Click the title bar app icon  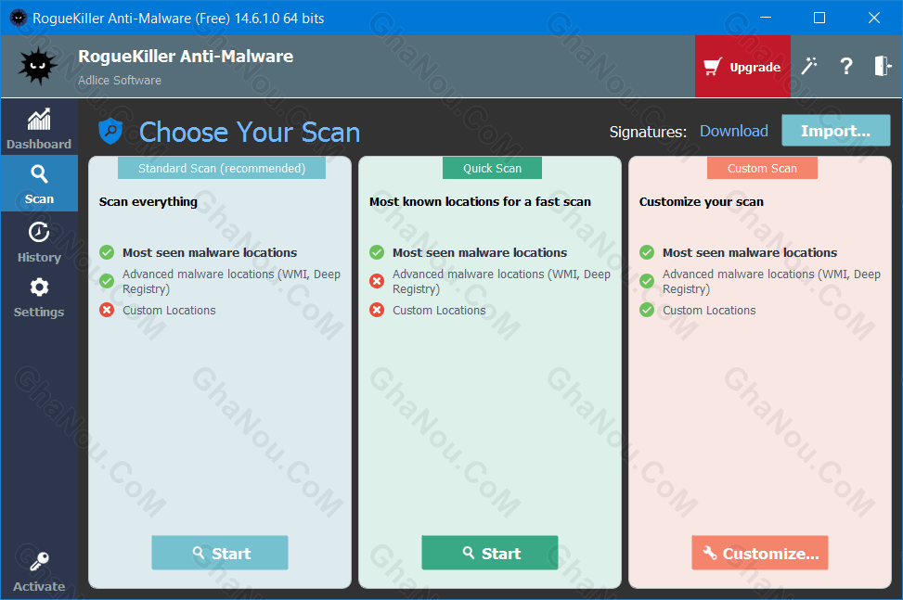click(19, 18)
